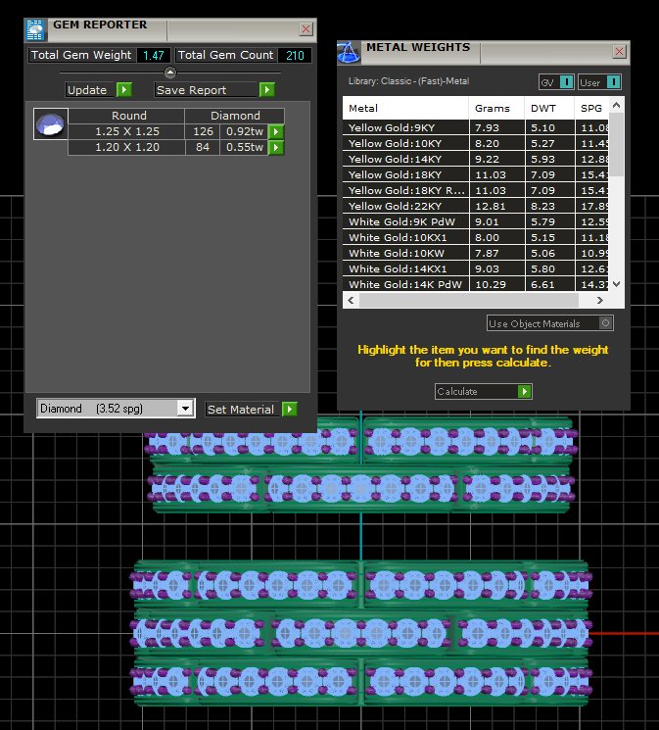Screen dimensions: 659x730
Task: Close the Gem Reporter window
Action: click(x=306, y=28)
